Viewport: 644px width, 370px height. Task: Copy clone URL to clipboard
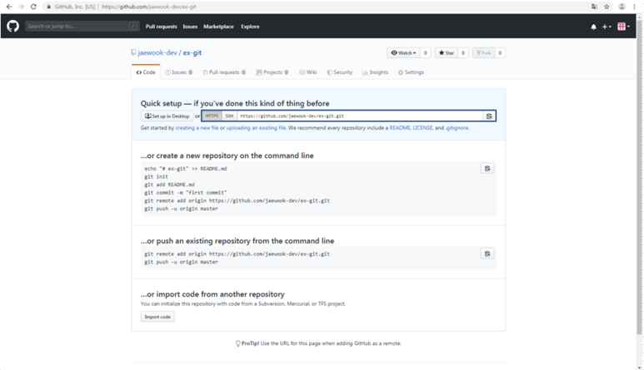[x=489, y=116]
